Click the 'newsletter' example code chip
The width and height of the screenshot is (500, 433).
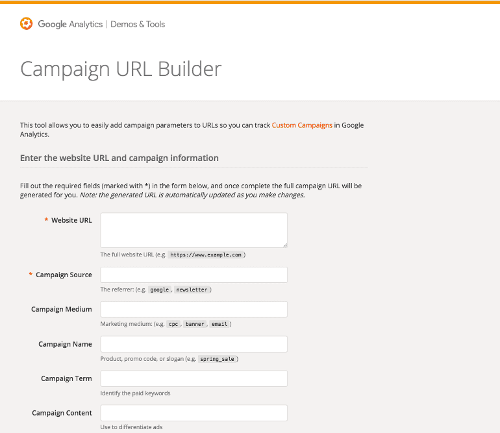[192, 290]
